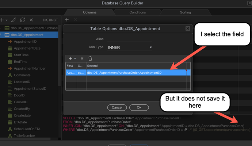This screenshot has height=146, width=252.
Task: Click the Cancel button in Table Options
Action: (117, 108)
